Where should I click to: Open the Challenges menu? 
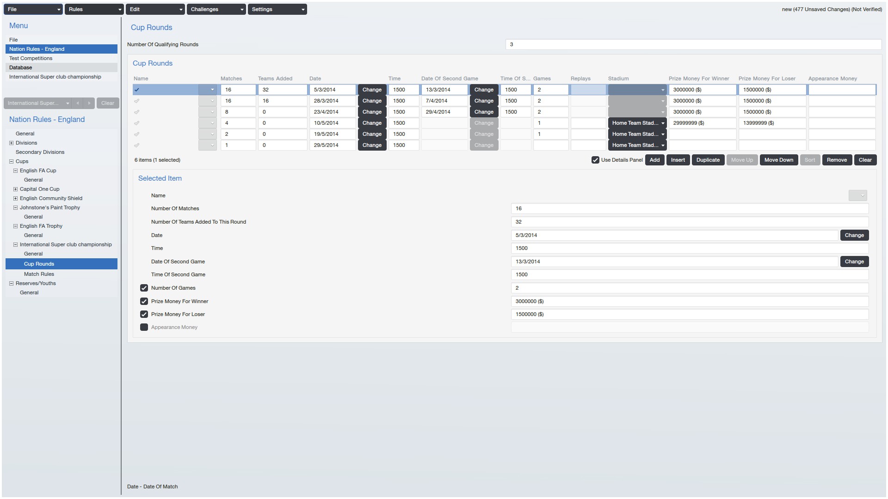(216, 9)
